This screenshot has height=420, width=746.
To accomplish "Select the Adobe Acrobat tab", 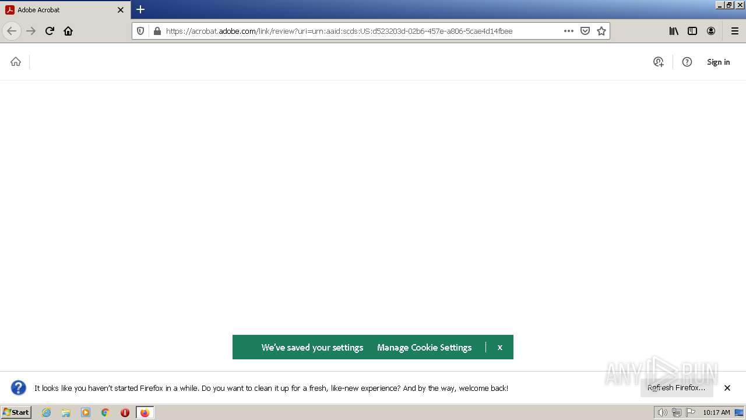I will pyautogui.click(x=65, y=10).
